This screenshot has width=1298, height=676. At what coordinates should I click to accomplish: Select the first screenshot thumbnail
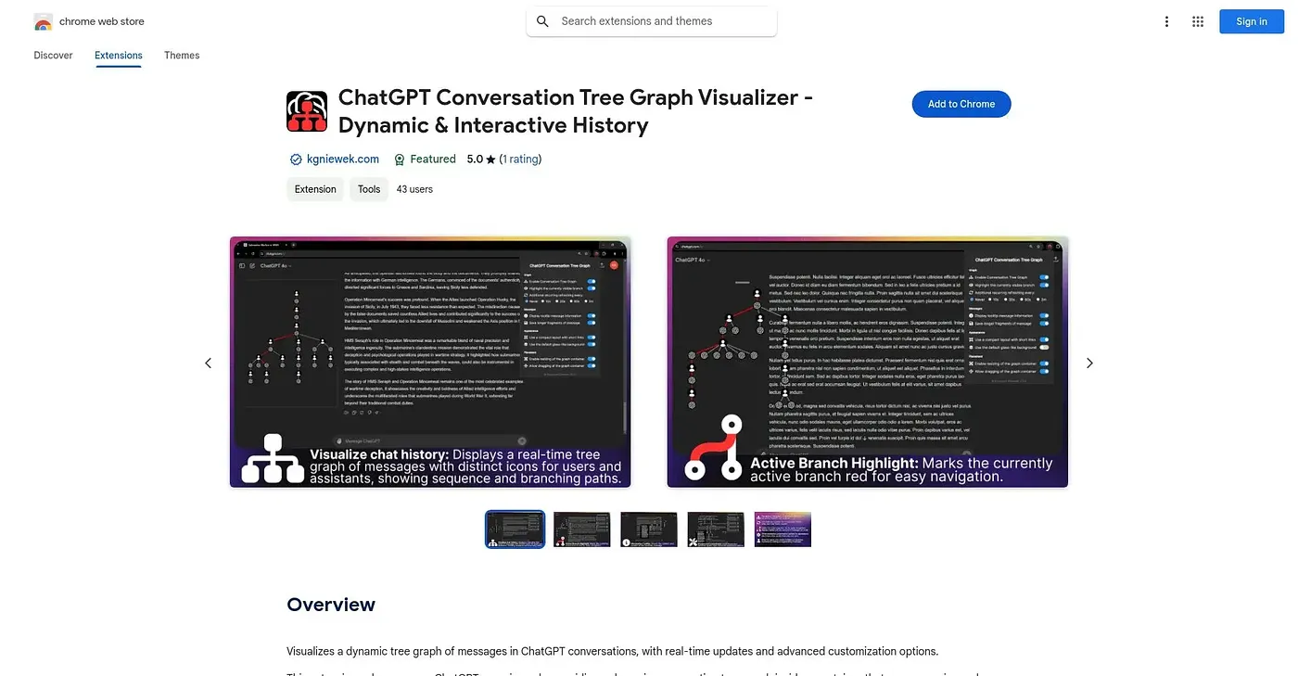515,529
